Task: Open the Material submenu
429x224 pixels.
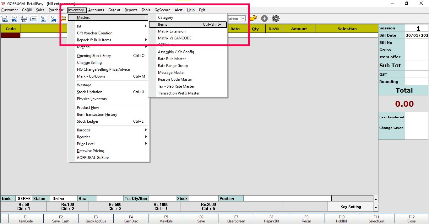Action: tap(108, 47)
